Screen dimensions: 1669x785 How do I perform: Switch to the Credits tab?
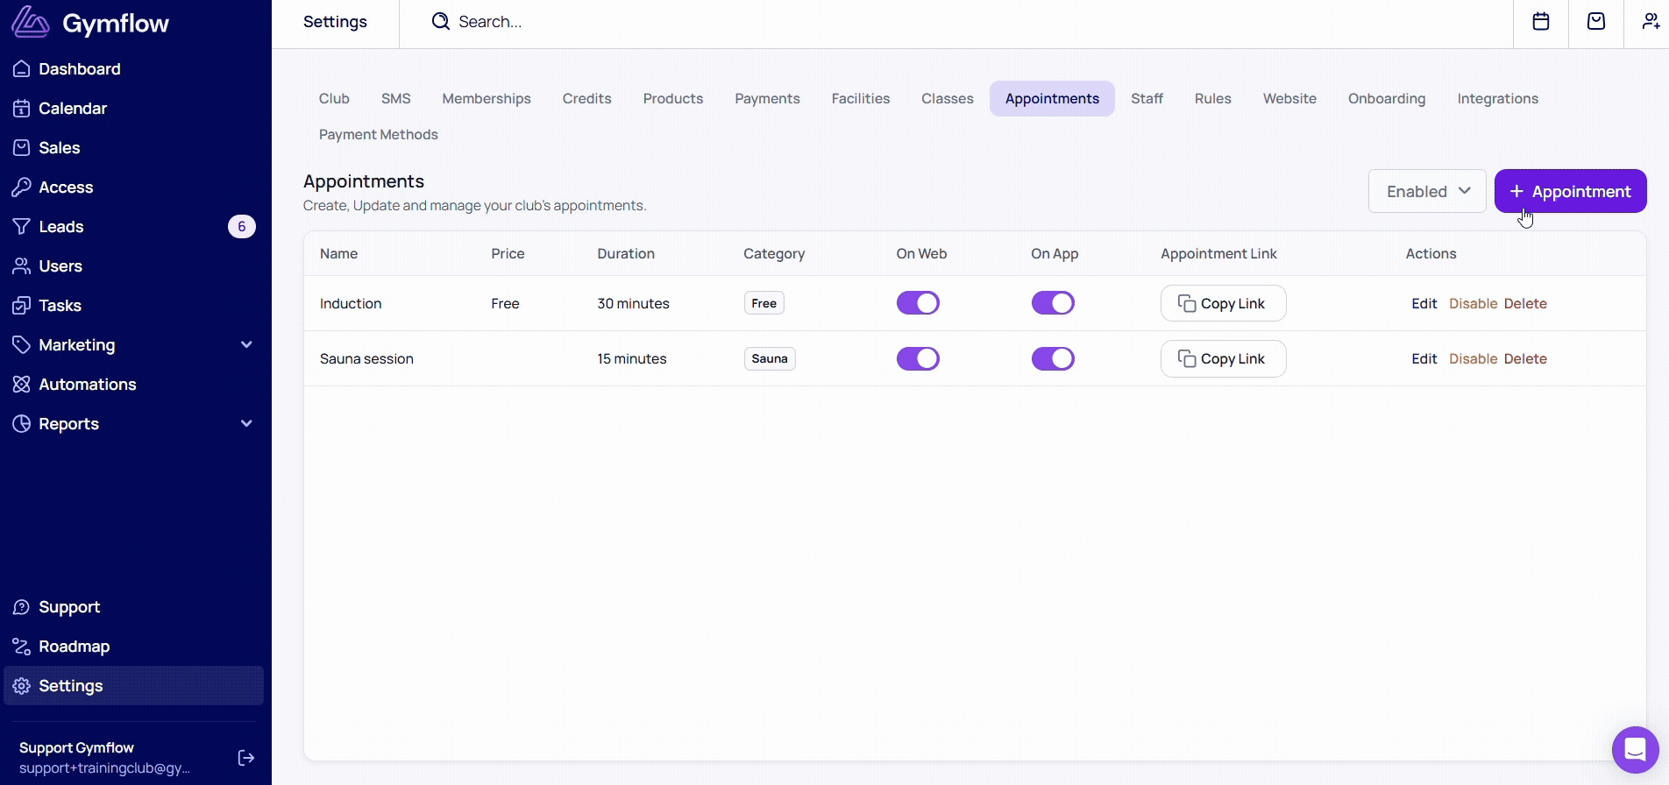click(587, 99)
